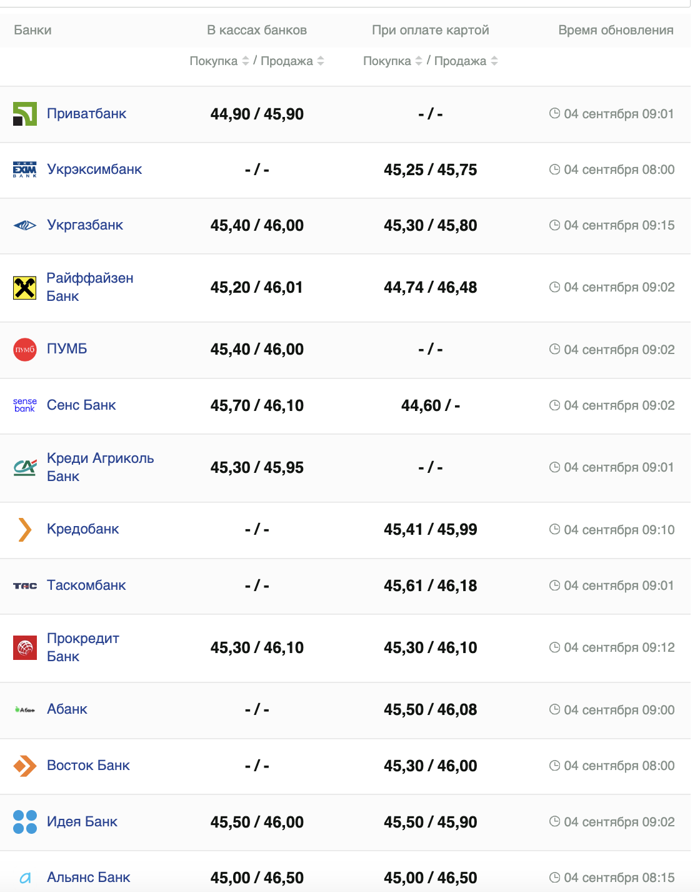Open the Укргазбанк link
Viewport: 700px width, 892px height.
[x=85, y=225]
